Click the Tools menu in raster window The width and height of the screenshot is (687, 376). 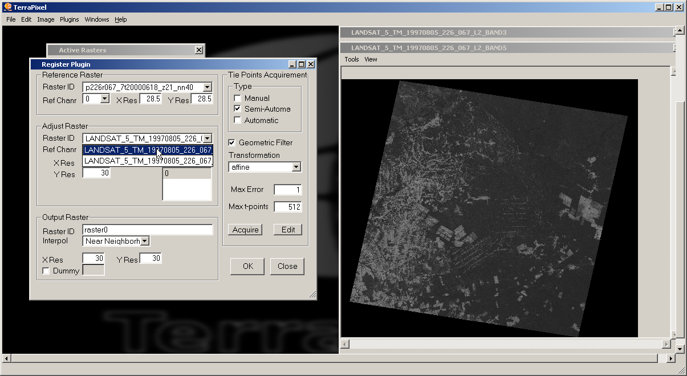click(352, 59)
